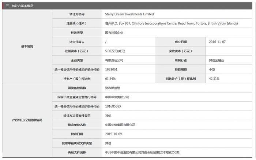Screen dimensions: 256x160
Task: Select the 5.00万元(美元) value
Action: pyautogui.click(x=115, y=51)
